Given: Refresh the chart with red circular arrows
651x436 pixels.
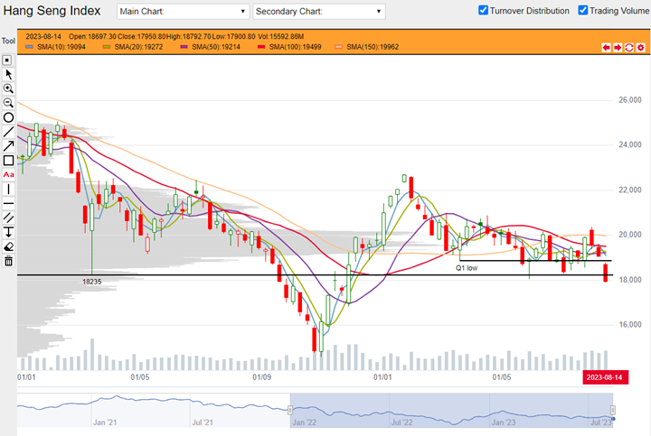Looking at the screenshot, I should point(629,48).
